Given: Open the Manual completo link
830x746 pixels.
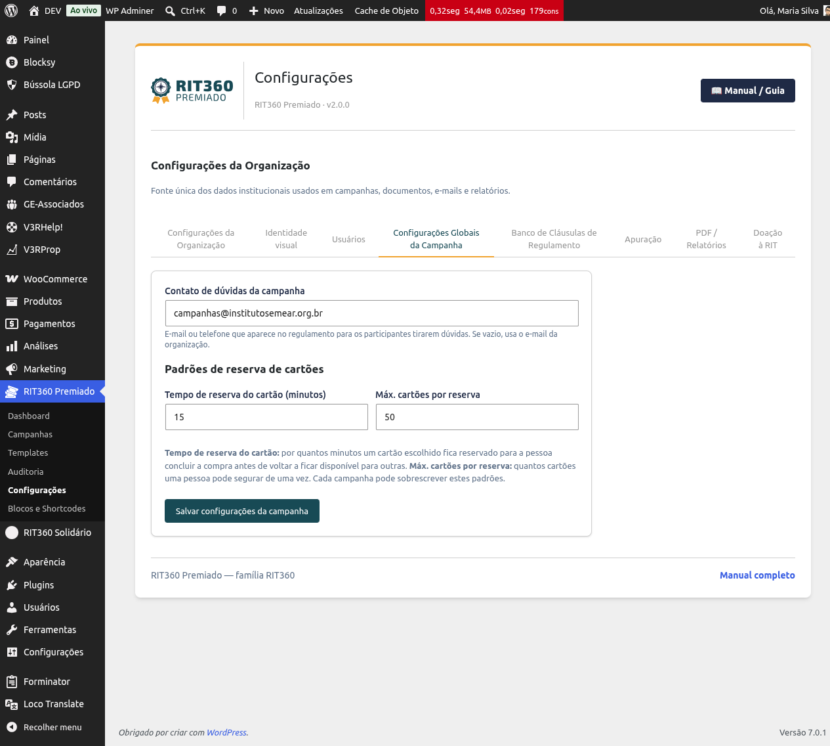Looking at the screenshot, I should tap(757, 575).
